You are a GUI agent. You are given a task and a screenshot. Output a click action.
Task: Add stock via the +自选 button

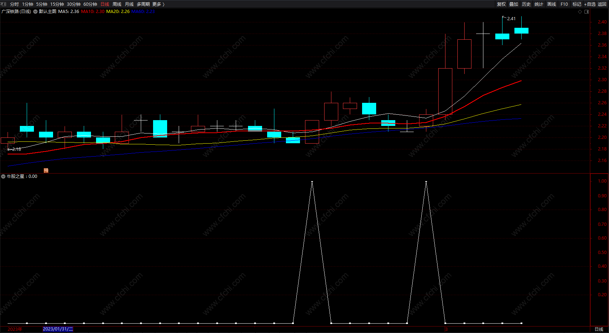tap(590, 4)
